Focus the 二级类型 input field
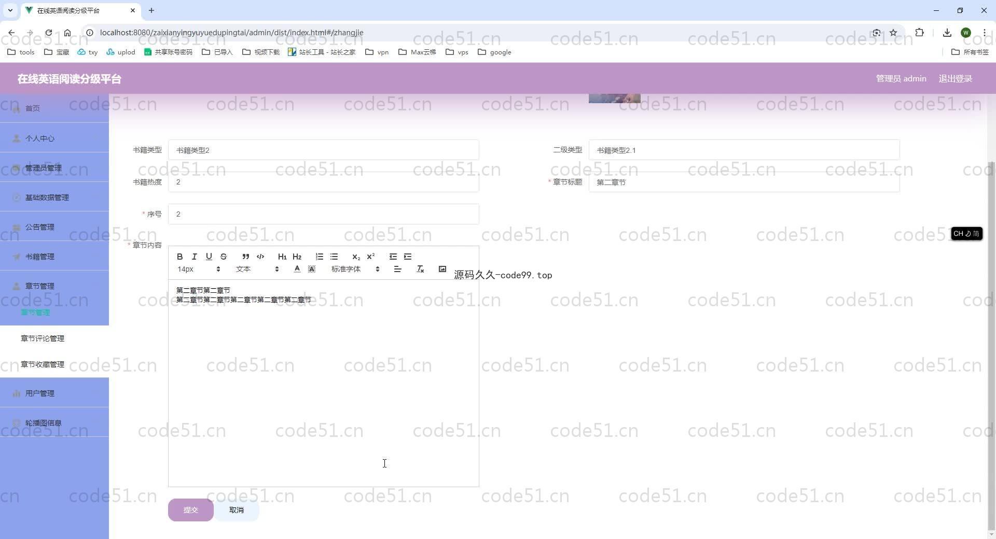996x539 pixels. tap(744, 150)
